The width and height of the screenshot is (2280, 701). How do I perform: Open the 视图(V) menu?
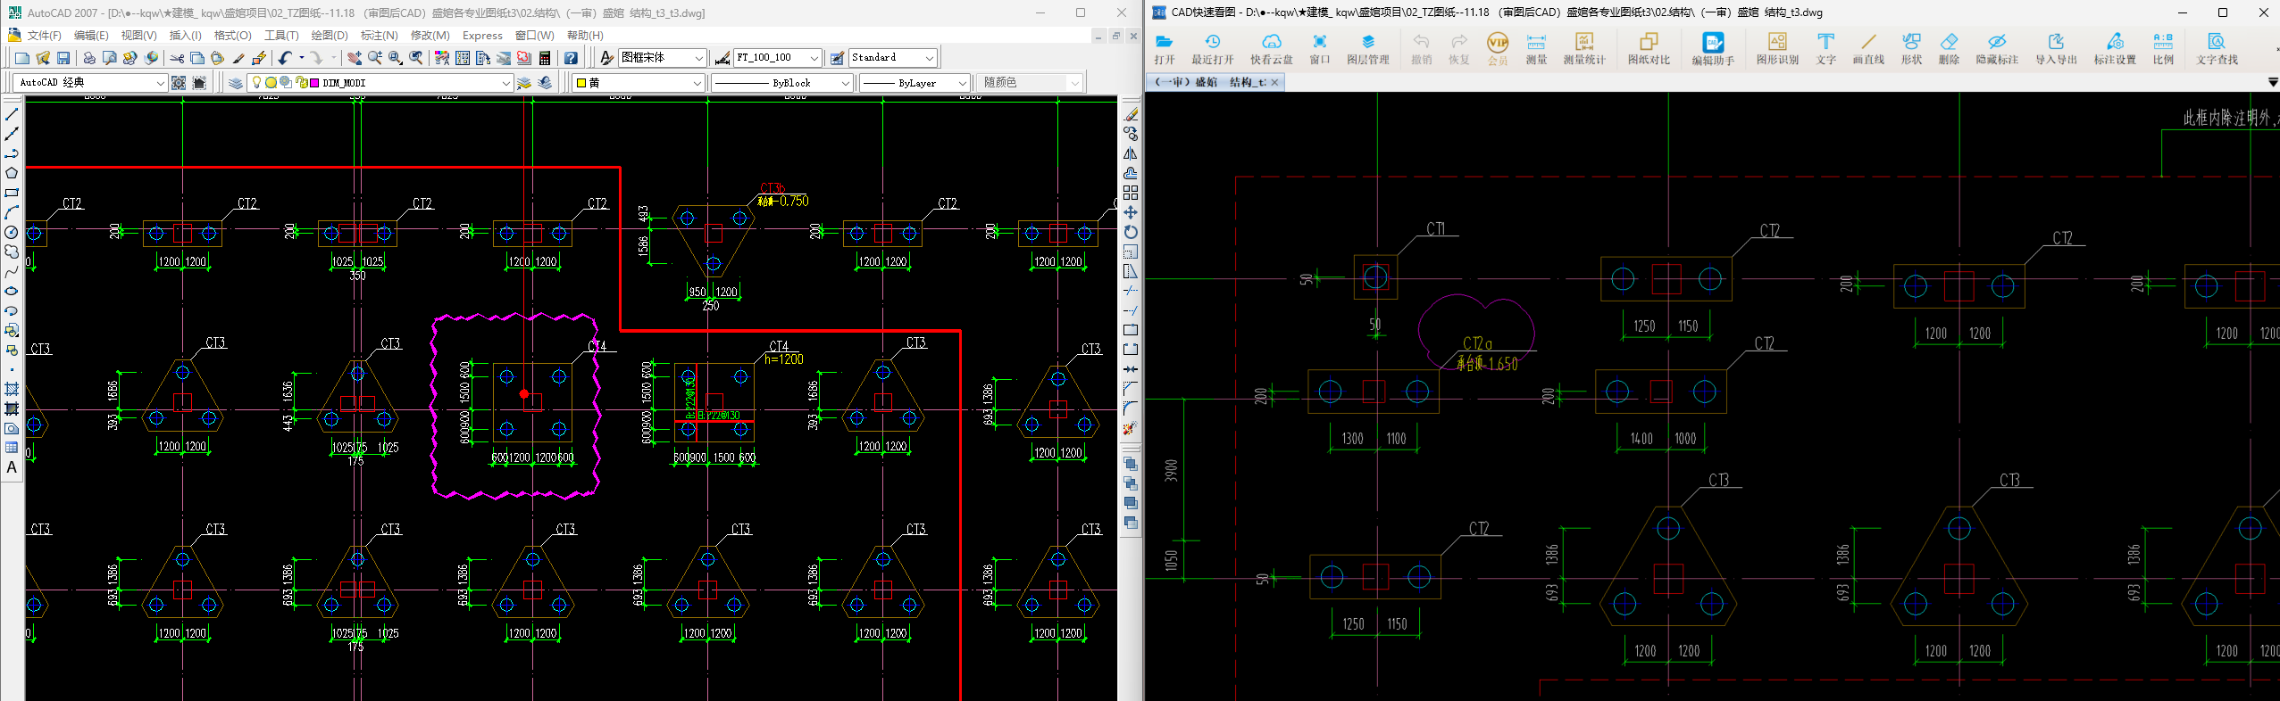pos(138,36)
